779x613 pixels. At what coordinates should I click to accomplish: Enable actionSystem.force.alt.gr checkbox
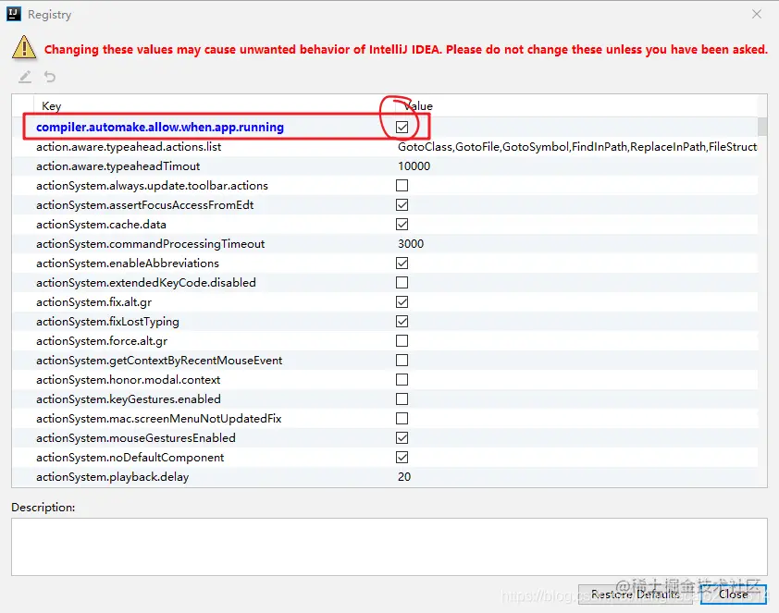pyautogui.click(x=402, y=341)
